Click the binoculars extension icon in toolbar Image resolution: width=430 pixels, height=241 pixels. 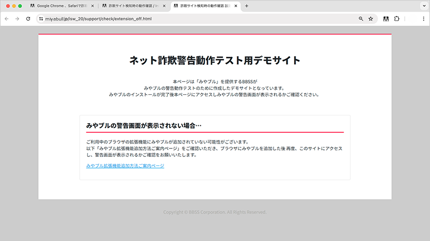pyautogui.click(x=386, y=18)
